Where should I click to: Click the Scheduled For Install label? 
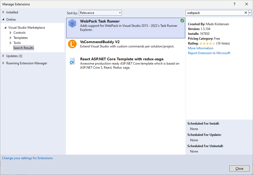coord(203,124)
